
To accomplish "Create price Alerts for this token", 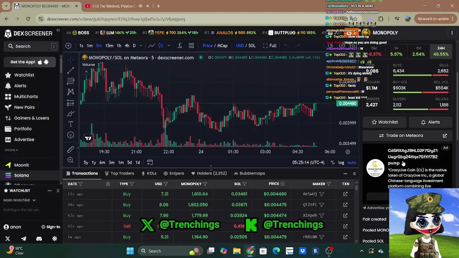I will [x=430, y=122].
